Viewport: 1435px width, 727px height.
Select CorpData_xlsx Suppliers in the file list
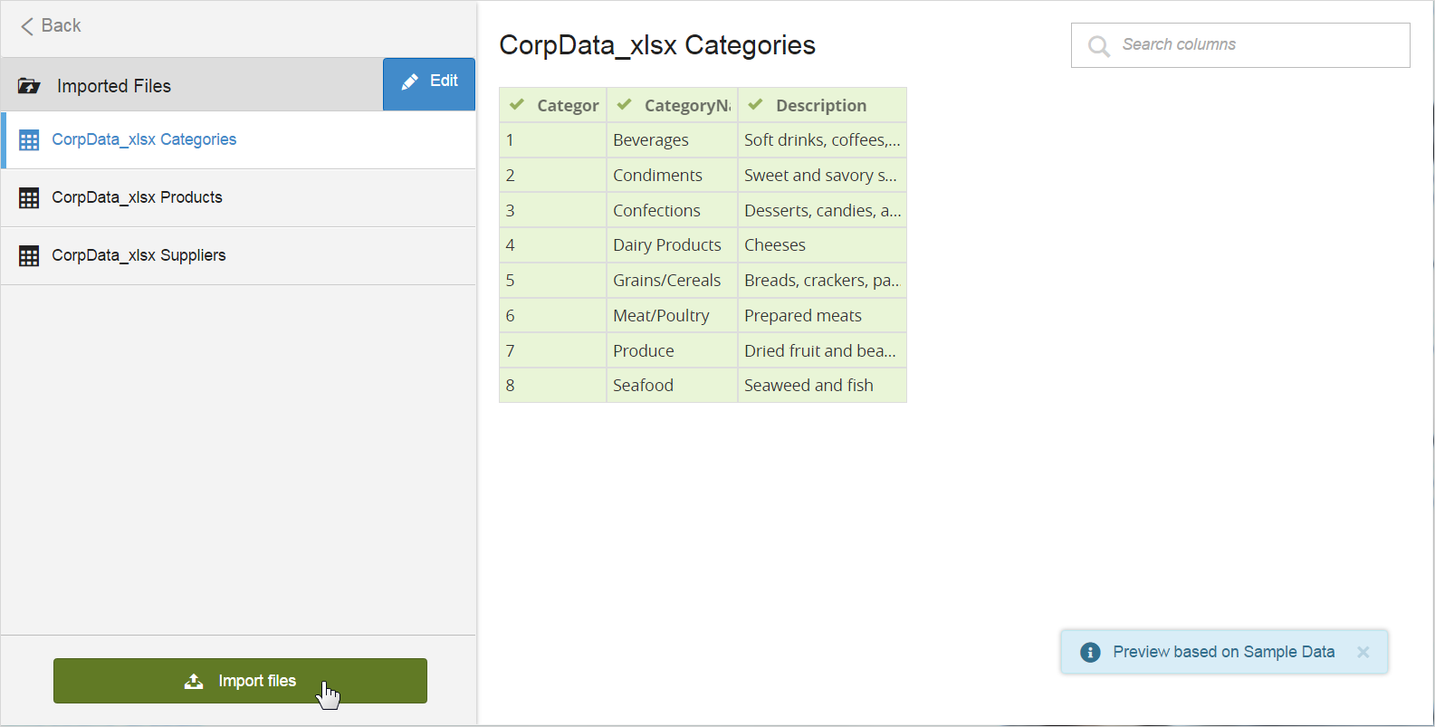[x=139, y=255]
